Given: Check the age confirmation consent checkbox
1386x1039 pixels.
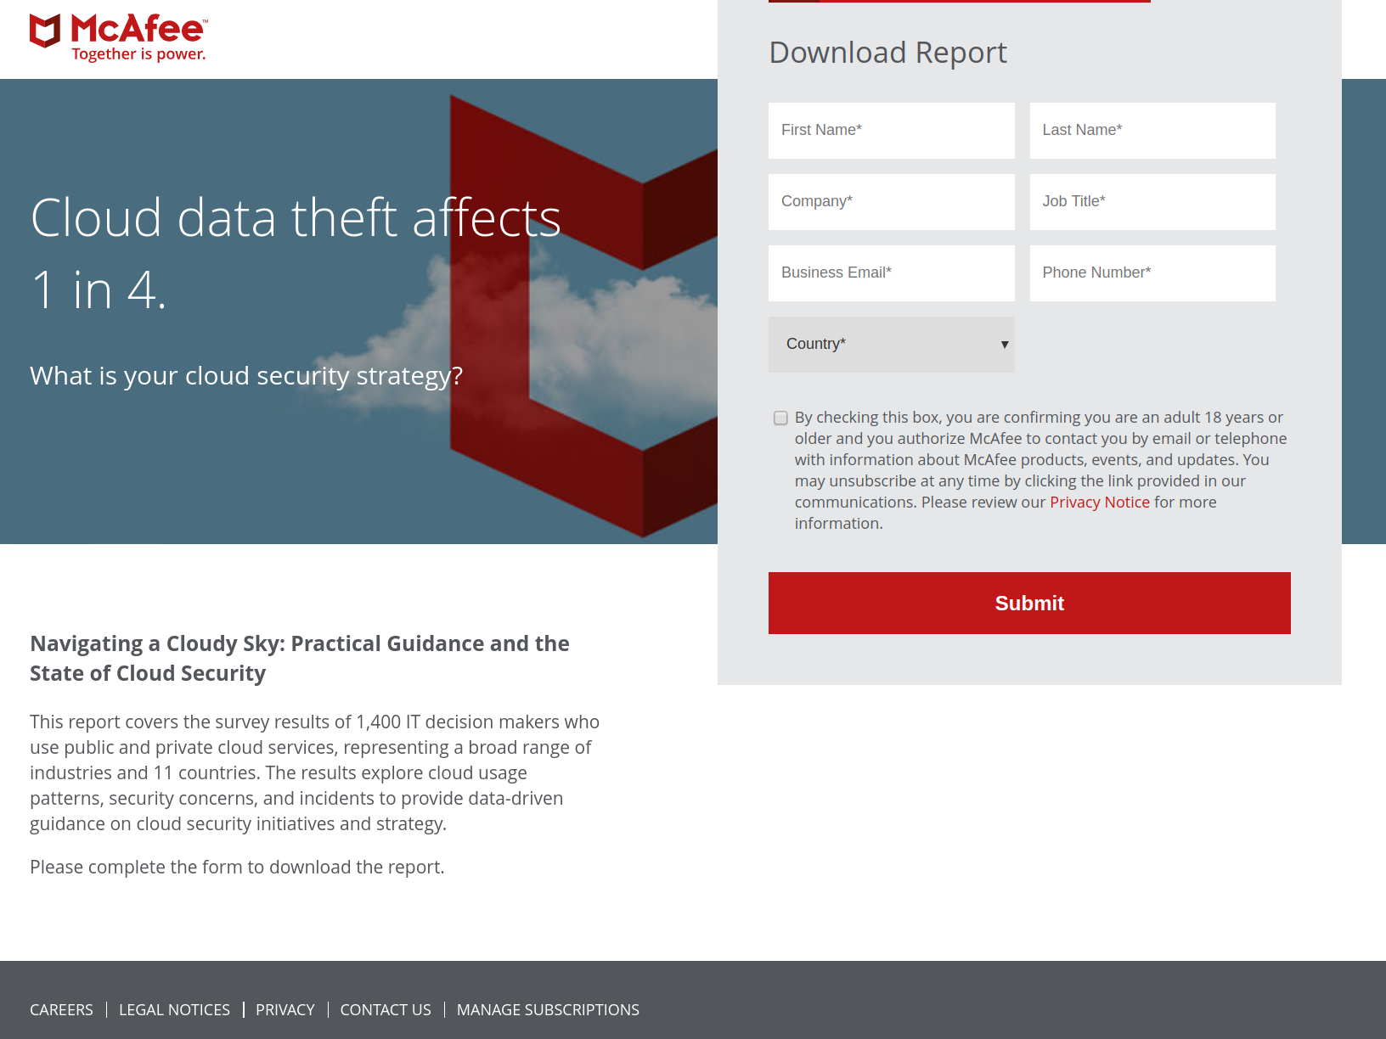Looking at the screenshot, I should coord(780,418).
